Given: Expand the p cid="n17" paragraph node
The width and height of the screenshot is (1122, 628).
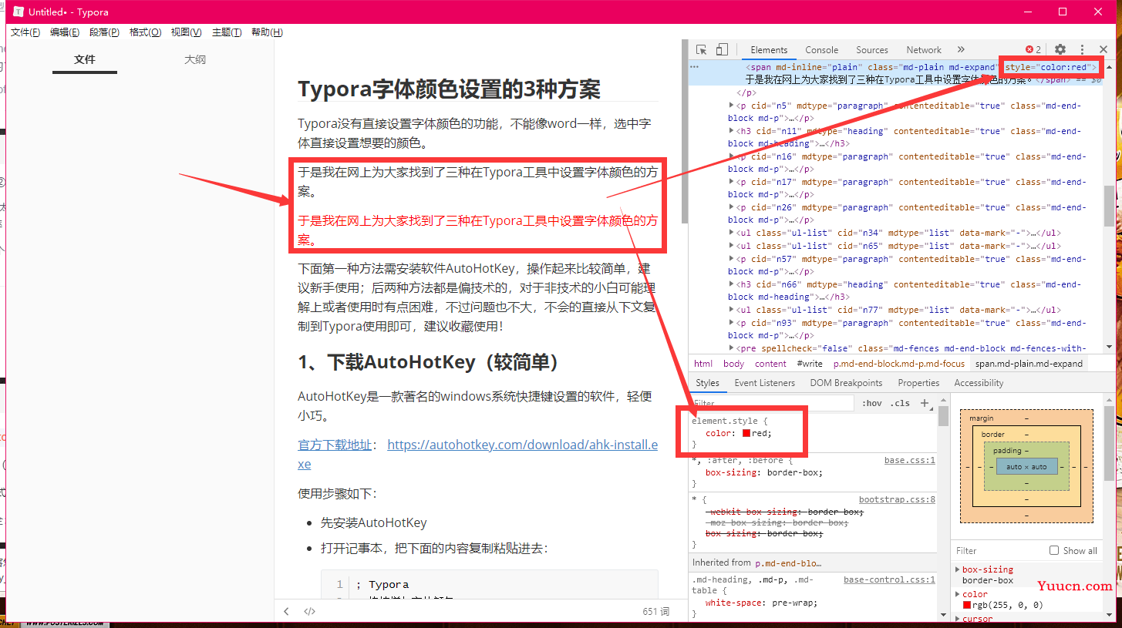Looking at the screenshot, I should [x=732, y=182].
